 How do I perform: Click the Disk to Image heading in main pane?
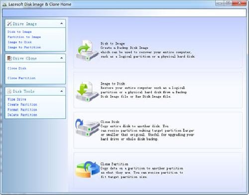(x=113, y=43)
